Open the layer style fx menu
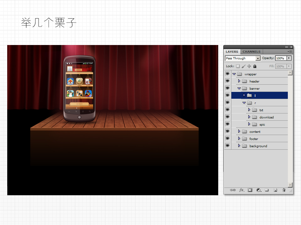Screen dimensions: 301x225 coord(241,190)
